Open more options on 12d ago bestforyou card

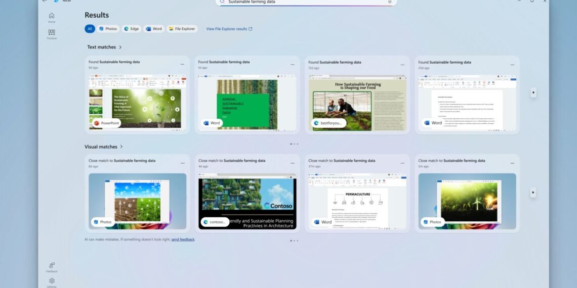click(x=402, y=65)
